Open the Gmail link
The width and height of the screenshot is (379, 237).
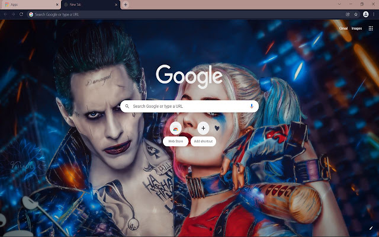click(343, 28)
